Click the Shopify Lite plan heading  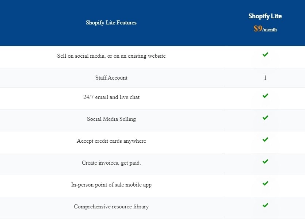(x=265, y=16)
